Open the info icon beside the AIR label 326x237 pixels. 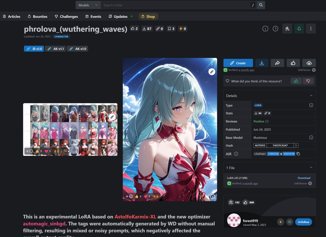[236, 154]
